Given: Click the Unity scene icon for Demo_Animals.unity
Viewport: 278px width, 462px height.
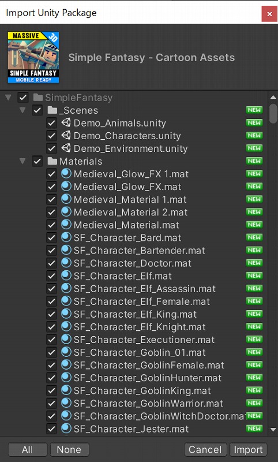Looking at the screenshot, I should [x=66, y=122].
